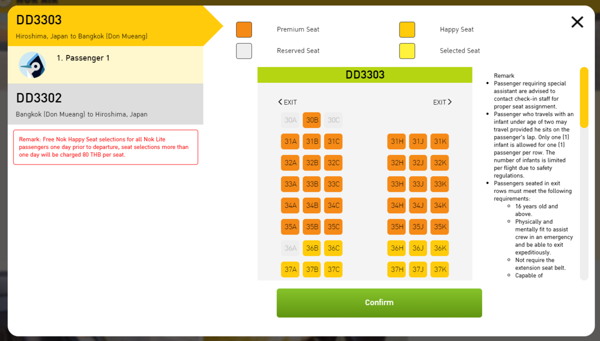This screenshot has width=600, height=341.
Task: Pick seat 33J
Action: [x=418, y=184]
